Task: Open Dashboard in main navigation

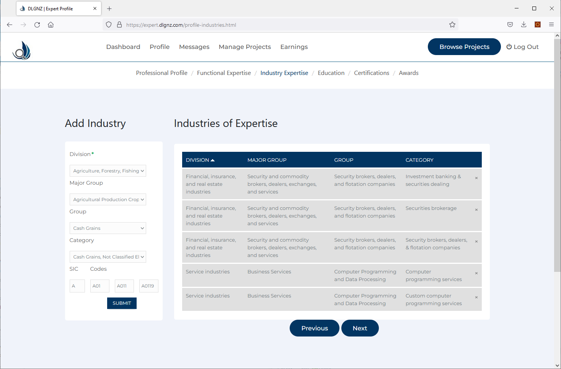Action: pyautogui.click(x=123, y=47)
